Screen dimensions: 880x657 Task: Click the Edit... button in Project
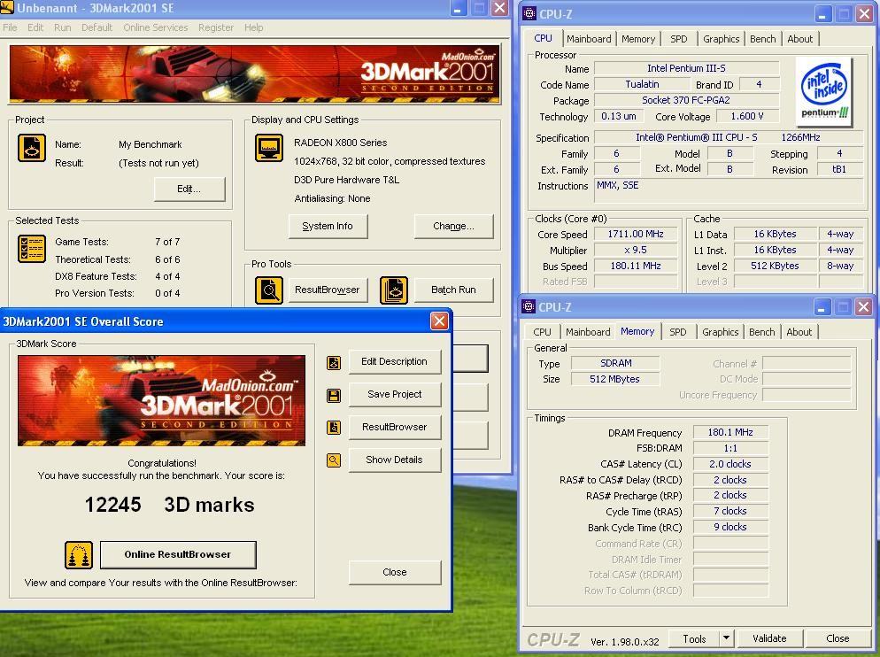tap(189, 189)
